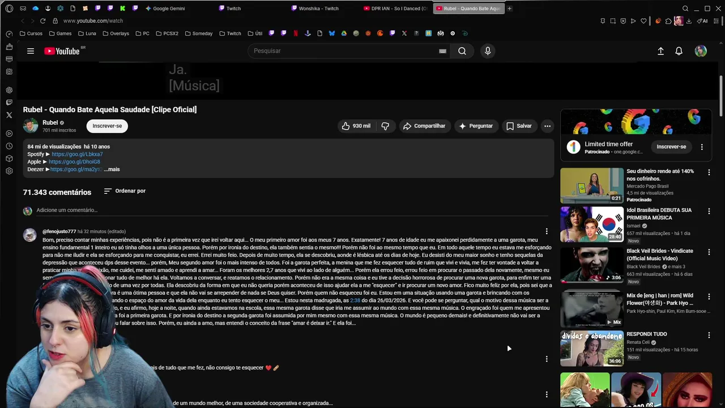725x408 pixels.
Task: Open the Black Veil Brides Vindicate thumbnail
Action: pos(592,265)
